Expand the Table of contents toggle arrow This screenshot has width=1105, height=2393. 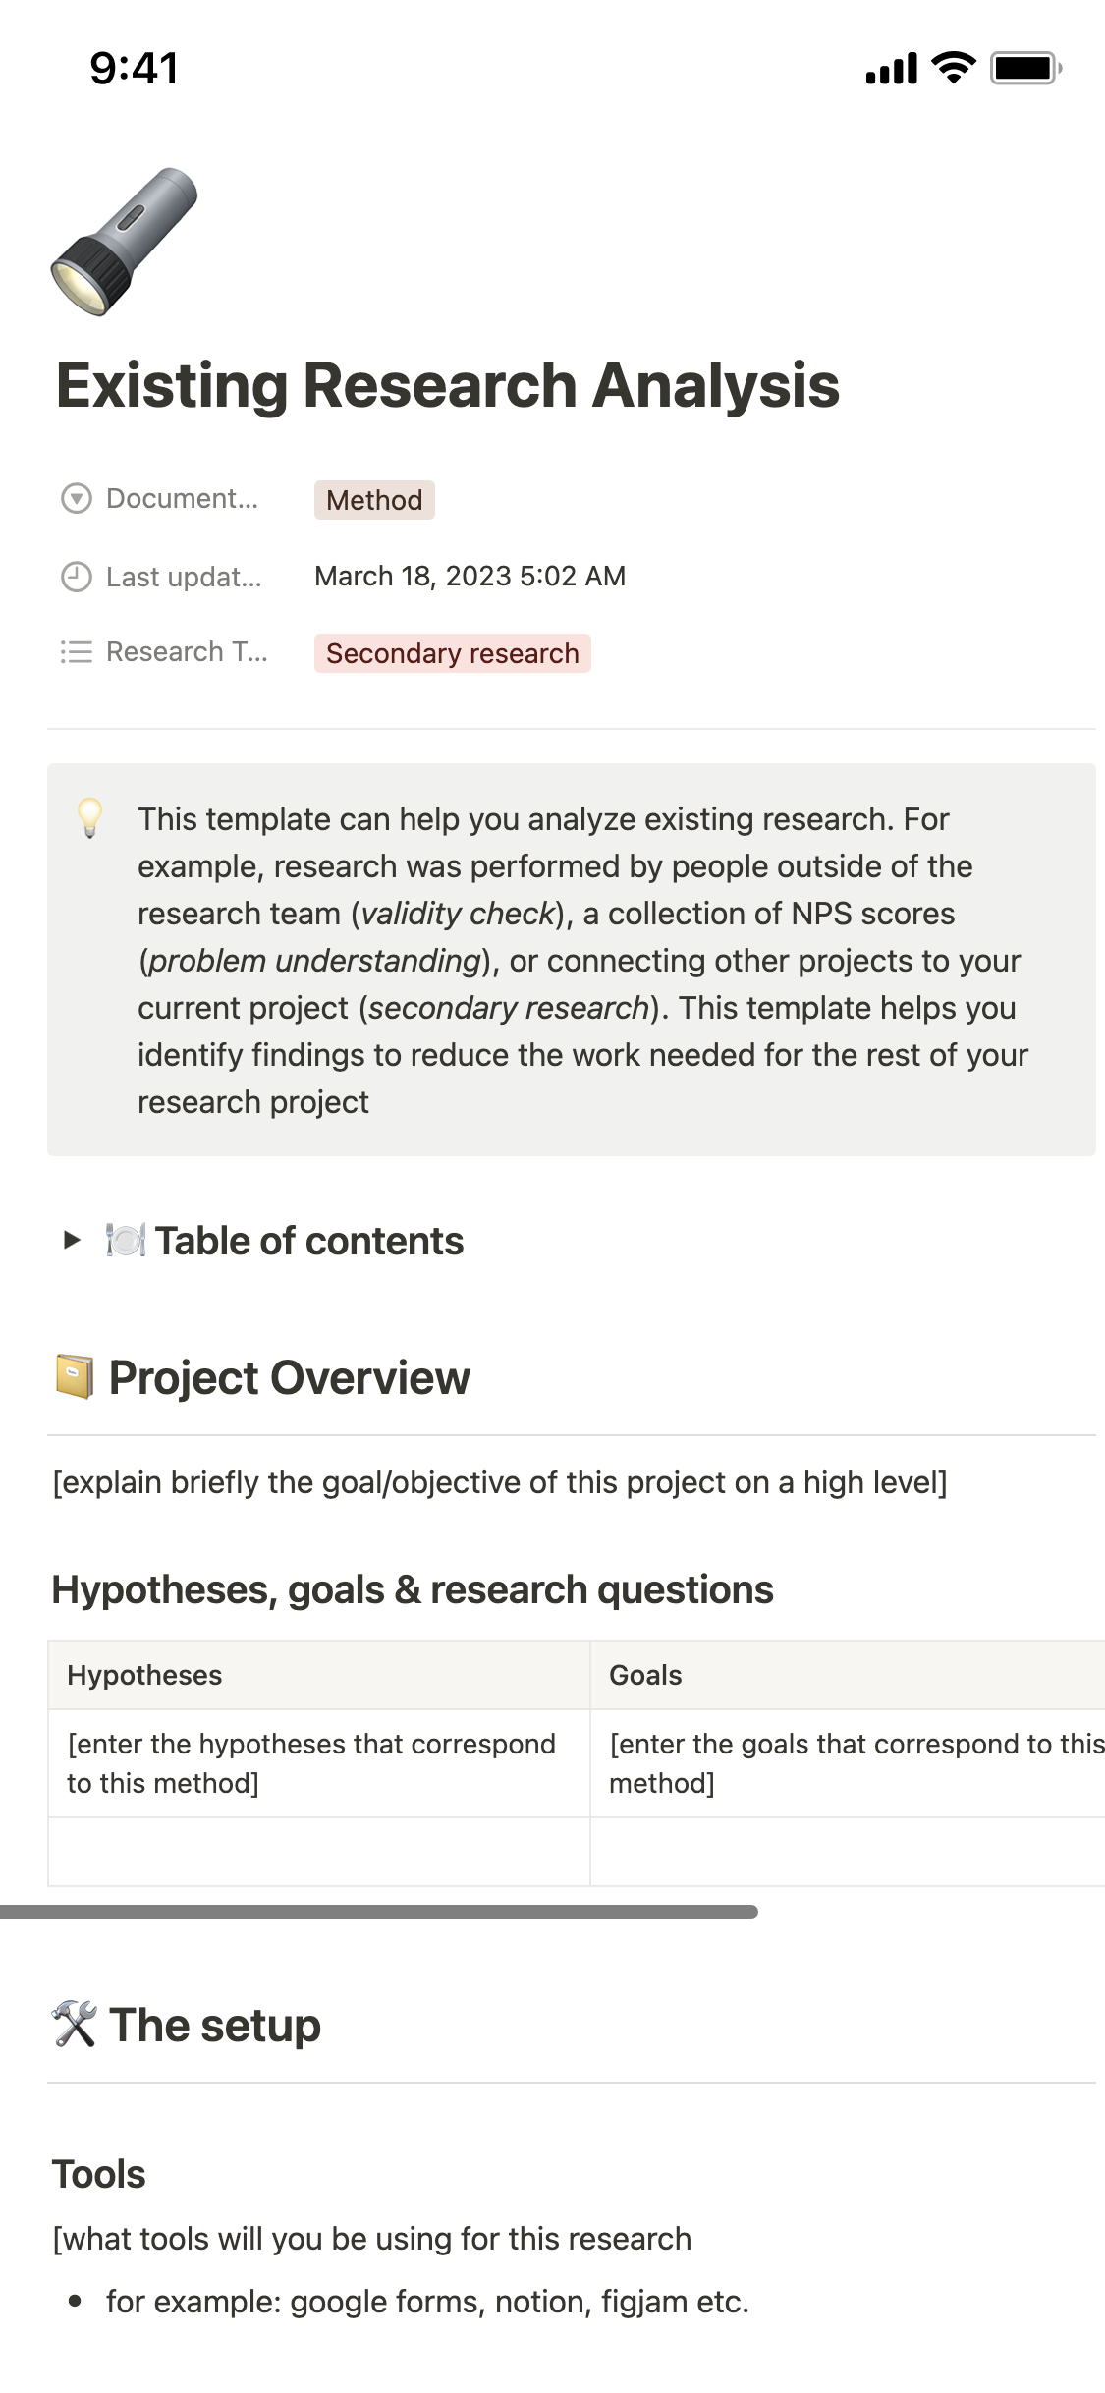coord(71,1240)
